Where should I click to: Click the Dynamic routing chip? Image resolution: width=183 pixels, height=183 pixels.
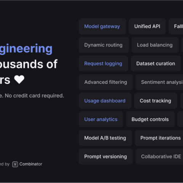click(x=104, y=45)
